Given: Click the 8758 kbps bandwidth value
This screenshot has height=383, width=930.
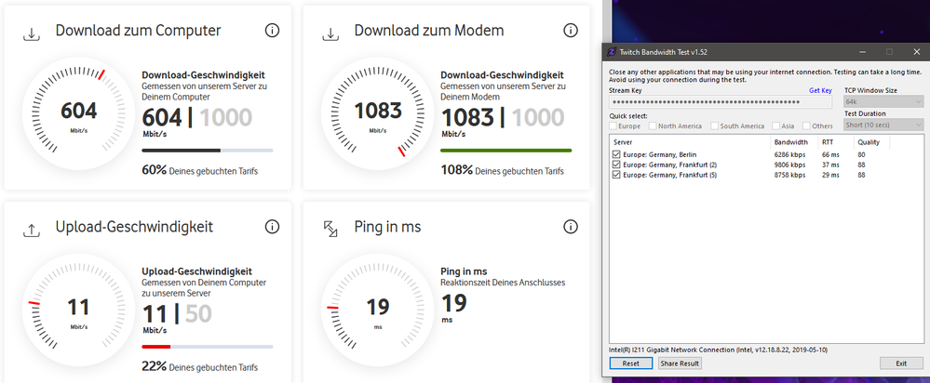Looking at the screenshot, I should click(789, 175).
